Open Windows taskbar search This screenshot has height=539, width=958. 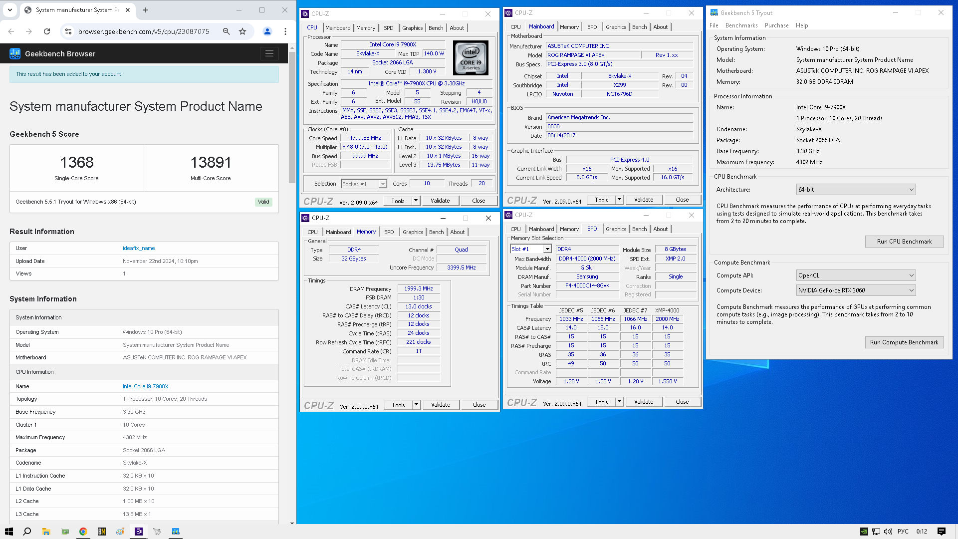[27, 532]
